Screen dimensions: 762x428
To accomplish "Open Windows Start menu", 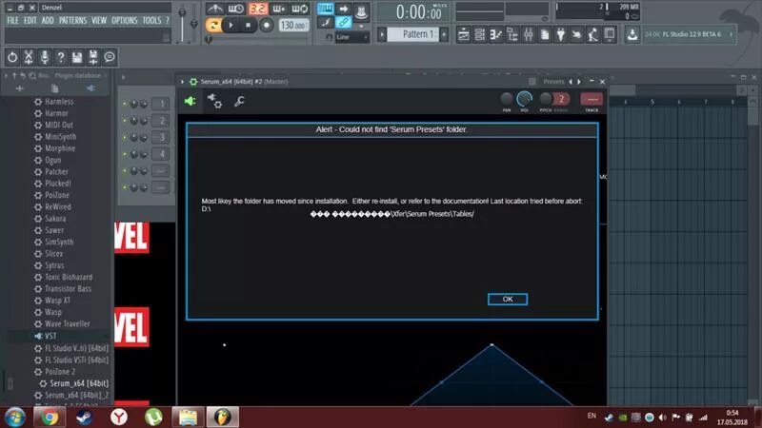I will tap(15, 417).
